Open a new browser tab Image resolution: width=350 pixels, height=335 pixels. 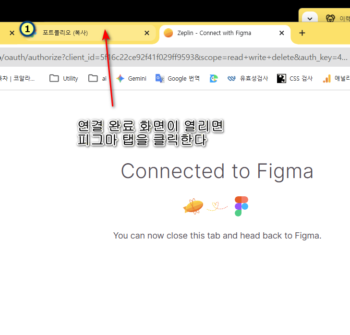click(x=302, y=33)
